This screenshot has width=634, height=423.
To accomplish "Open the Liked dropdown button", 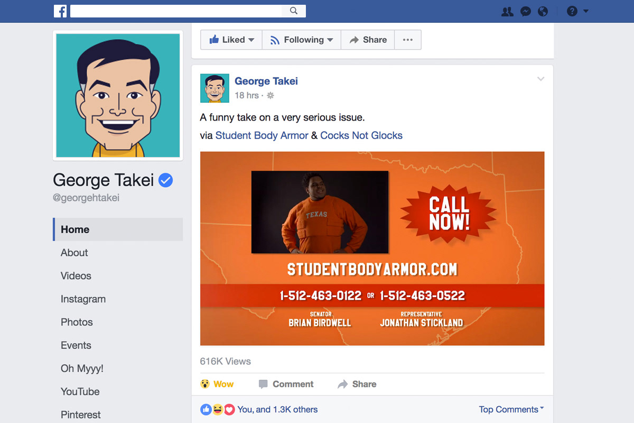I will 231,40.
